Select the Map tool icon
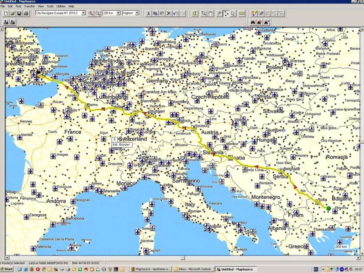 tap(194, 14)
